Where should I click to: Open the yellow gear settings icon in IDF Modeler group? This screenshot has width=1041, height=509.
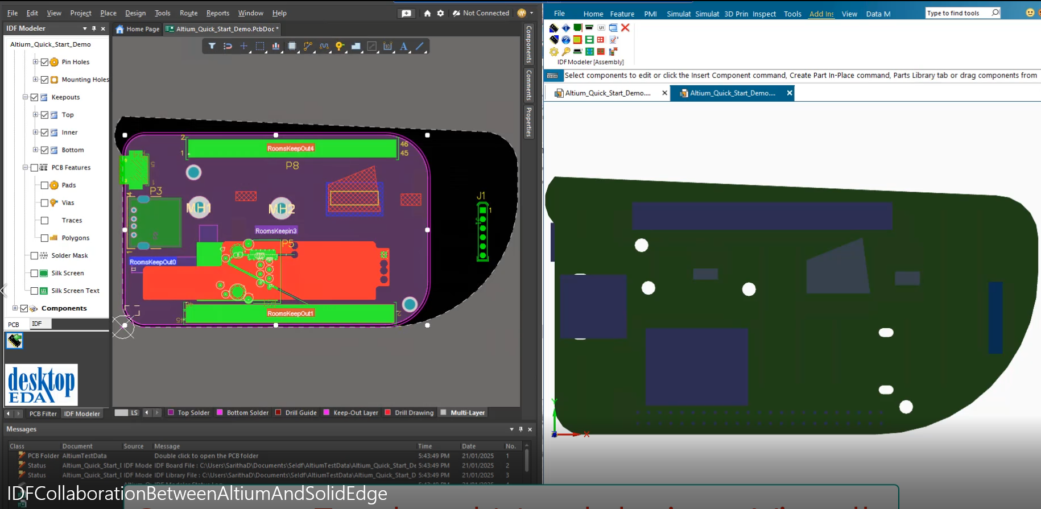coord(554,51)
